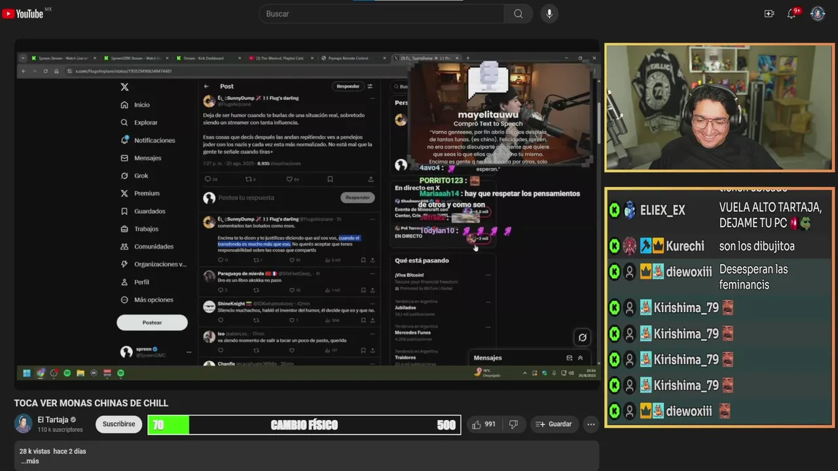Open Notificaciones in the X sidebar

[147, 140]
